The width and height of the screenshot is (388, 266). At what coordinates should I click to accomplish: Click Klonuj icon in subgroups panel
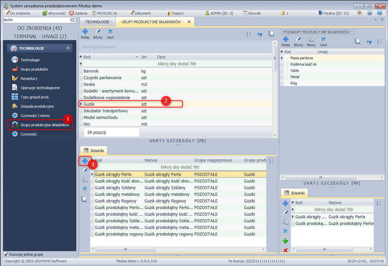[311, 39]
